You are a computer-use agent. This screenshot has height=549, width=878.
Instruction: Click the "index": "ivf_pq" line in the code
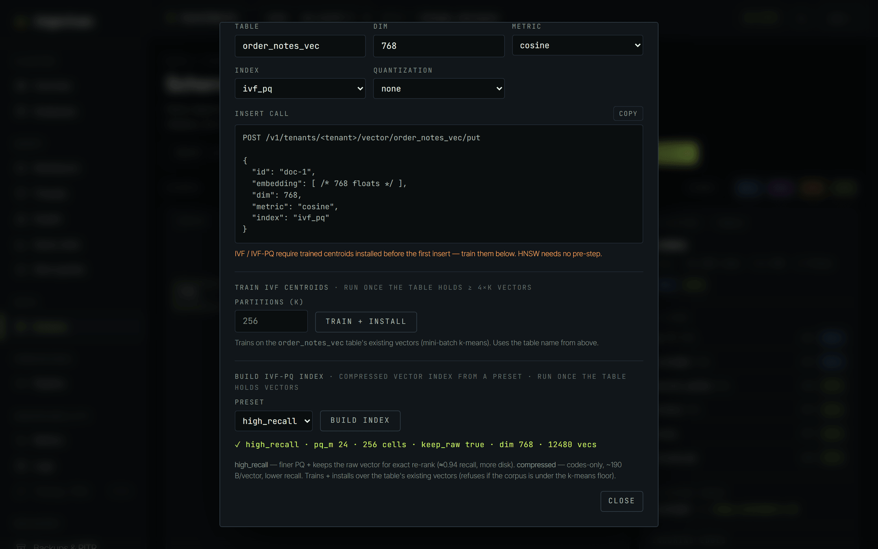[x=291, y=218]
